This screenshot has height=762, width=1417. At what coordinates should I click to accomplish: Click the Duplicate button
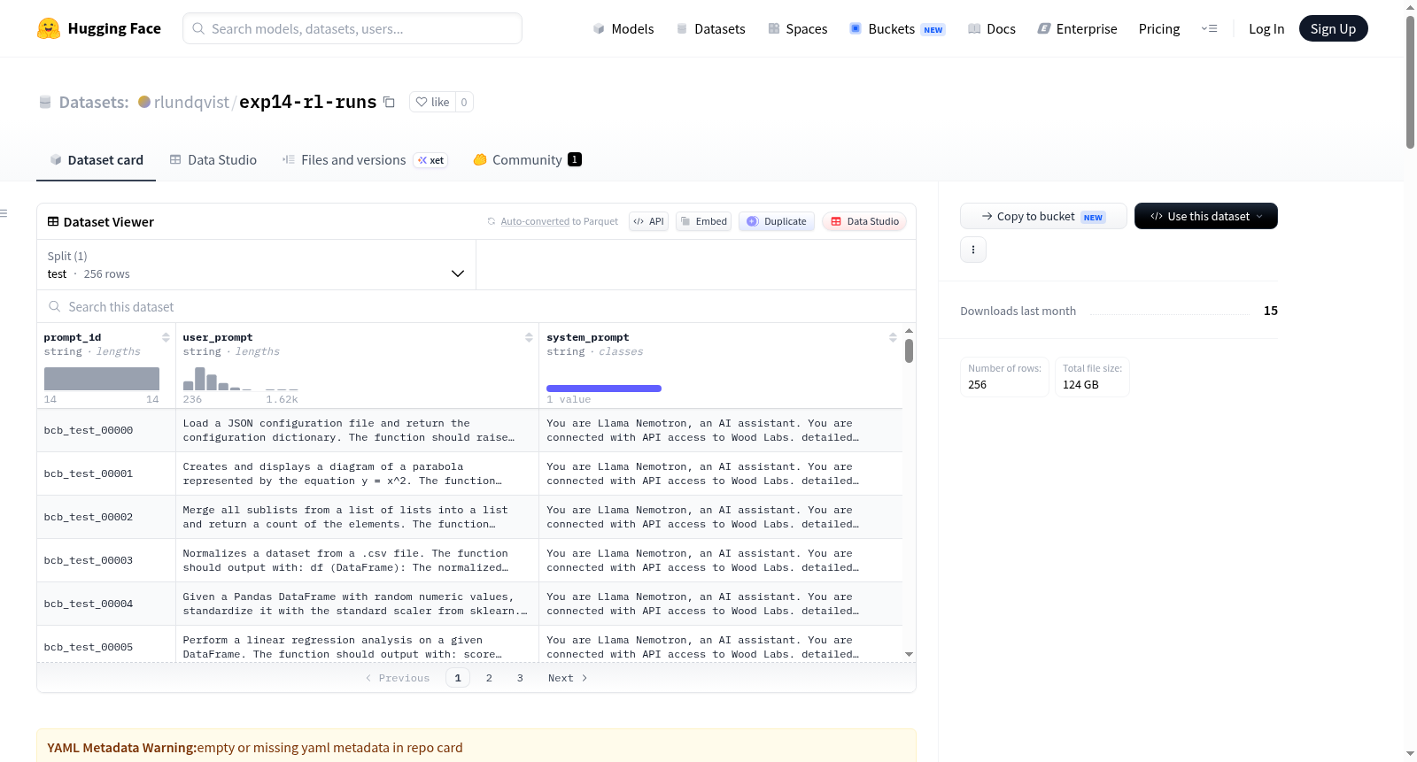(777, 221)
